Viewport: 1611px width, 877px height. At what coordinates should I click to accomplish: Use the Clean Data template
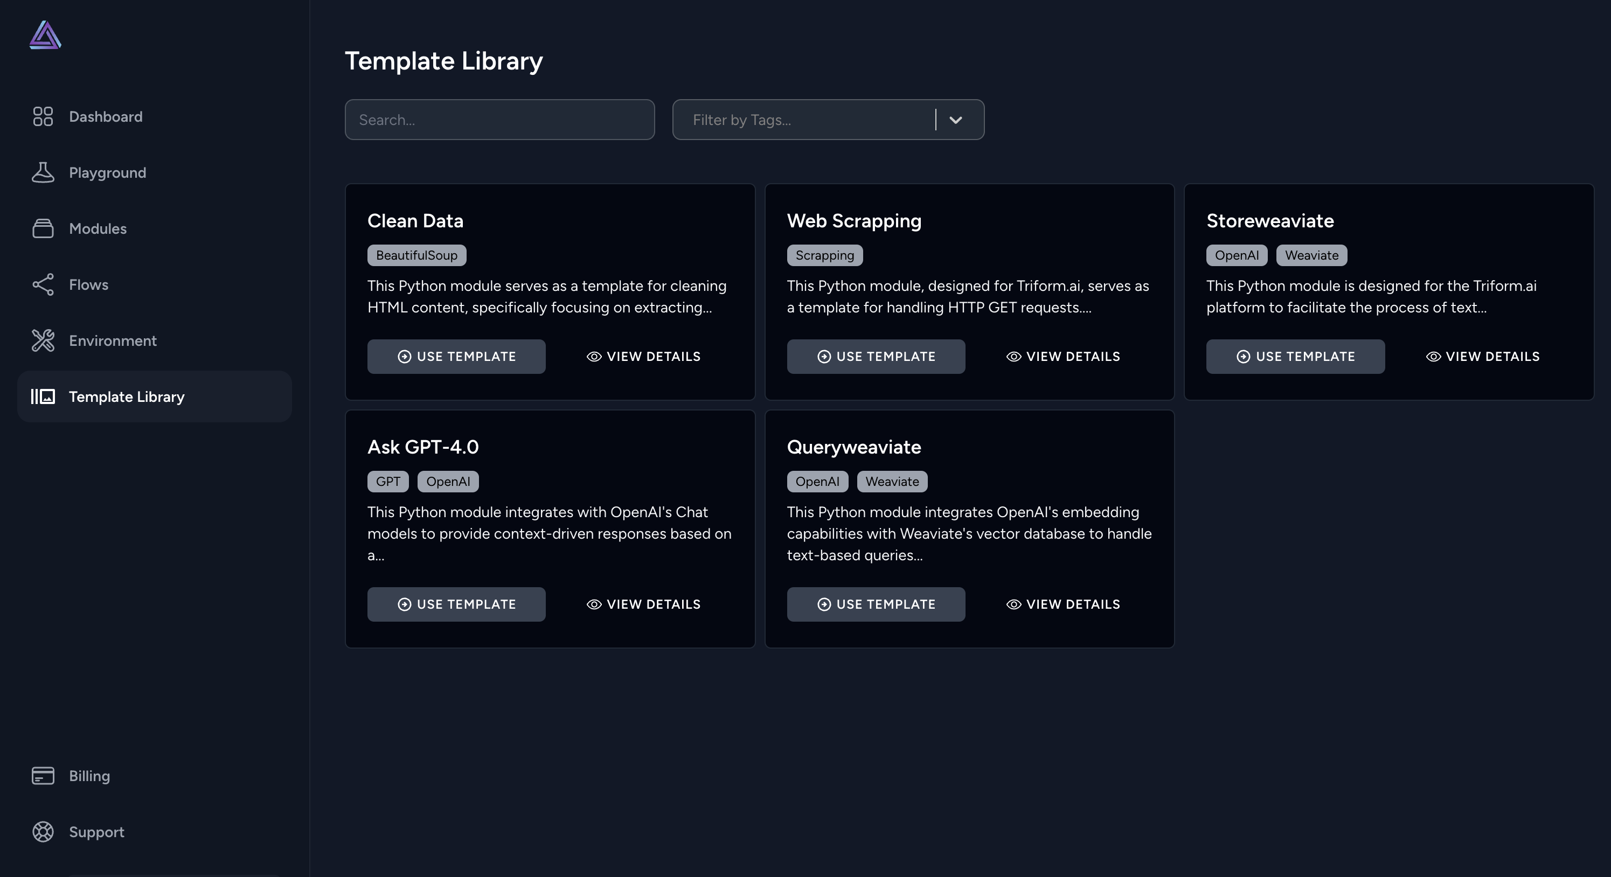point(456,356)
